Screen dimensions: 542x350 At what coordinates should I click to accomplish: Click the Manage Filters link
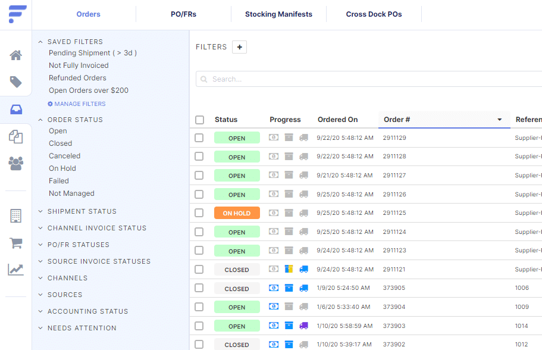[x=77, y=104]
